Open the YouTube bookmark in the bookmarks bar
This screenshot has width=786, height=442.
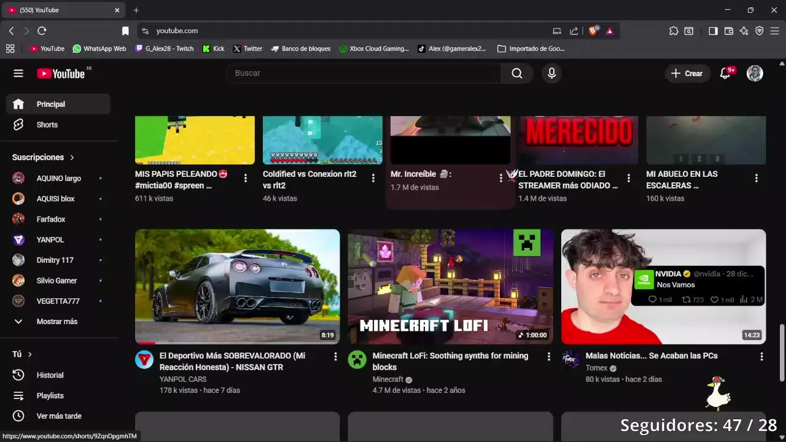pyautogui.click(x=47, y=48)
